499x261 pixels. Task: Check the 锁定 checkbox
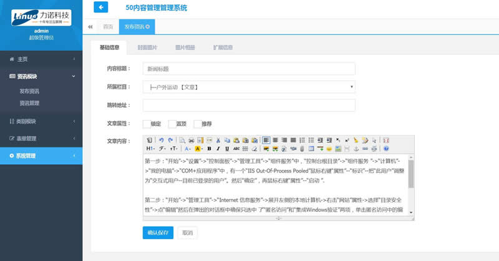(147, 124)
